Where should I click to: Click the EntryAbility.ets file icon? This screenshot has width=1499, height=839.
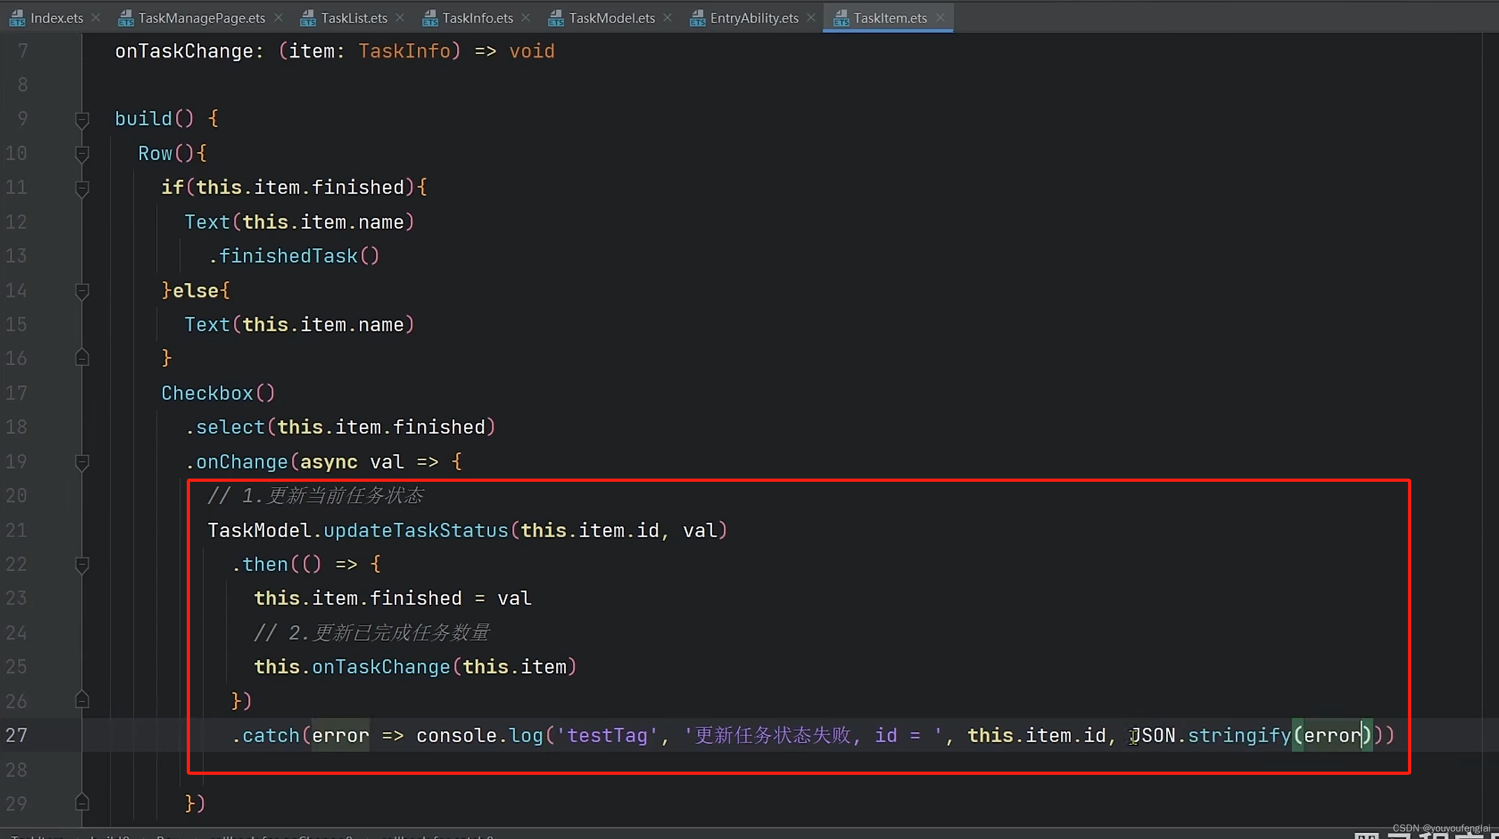click(x=698, y=19)
